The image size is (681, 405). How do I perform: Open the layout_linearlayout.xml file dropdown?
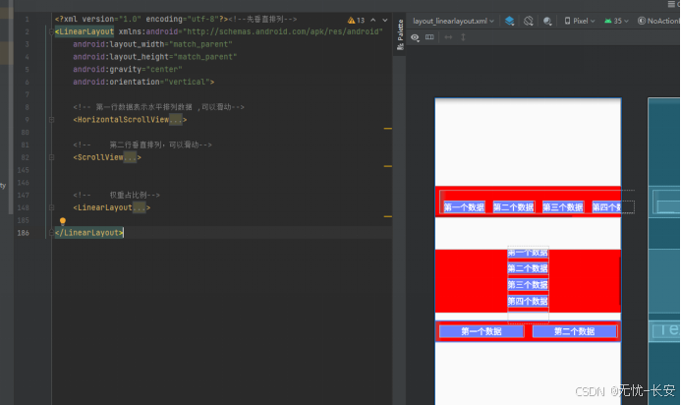click(x=453, y=21)
